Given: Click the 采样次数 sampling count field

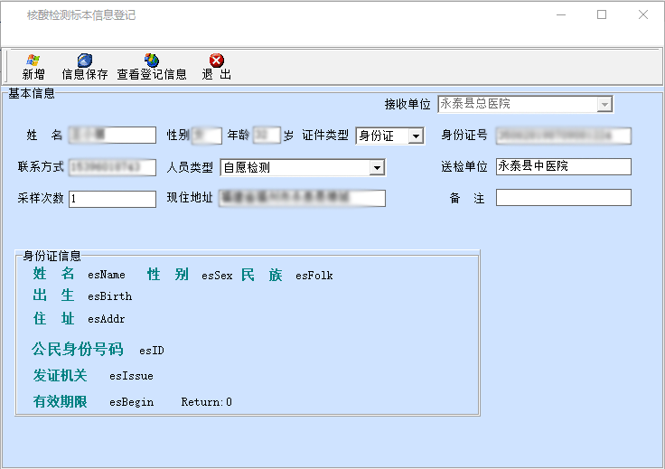Looking at the screenshot, I should (112, 199).
